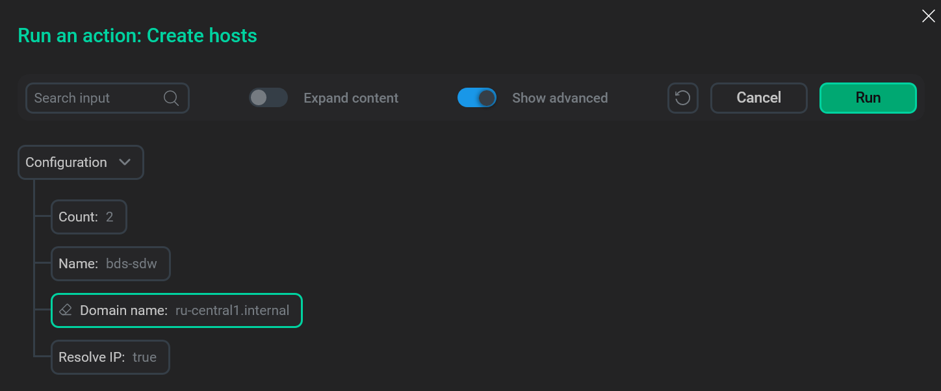Open the Configuration dropdown chevron
The image size is (941, 391).
click(125, 162)
